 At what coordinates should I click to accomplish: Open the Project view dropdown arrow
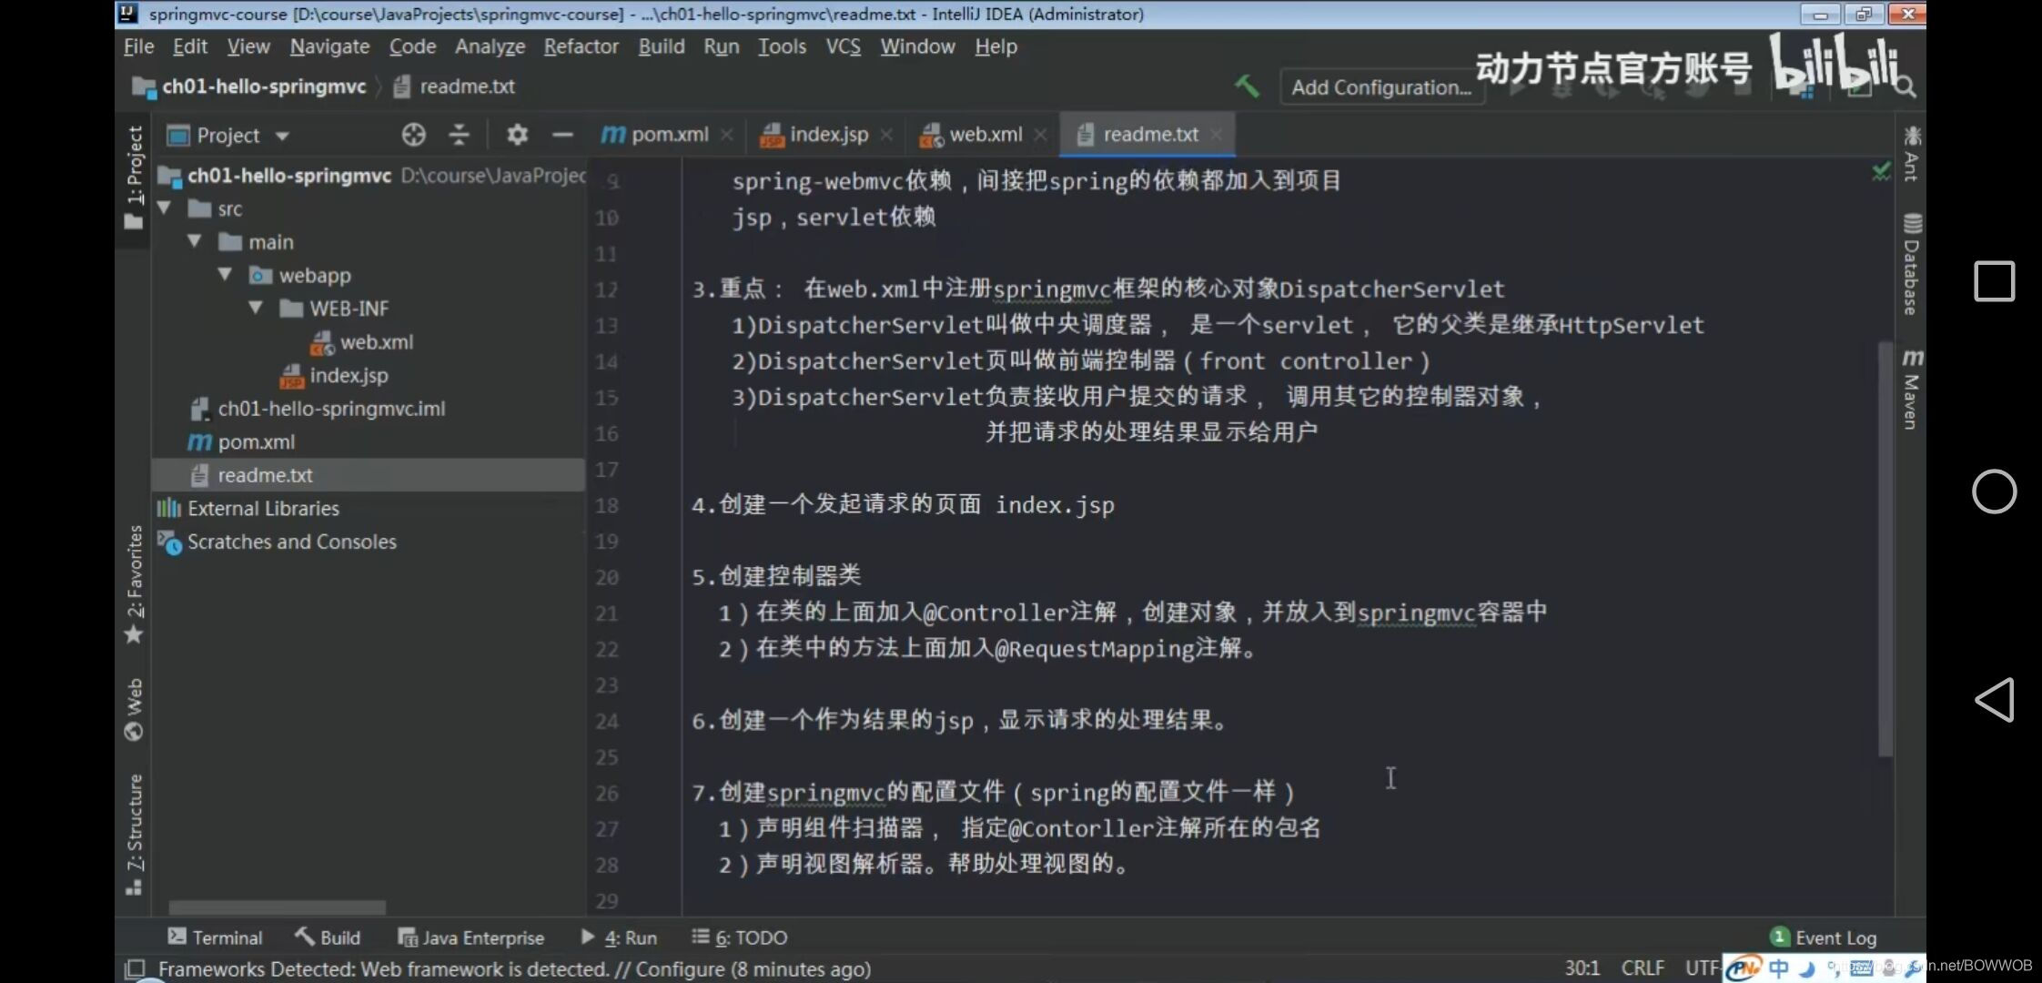(x=282, y=136)
